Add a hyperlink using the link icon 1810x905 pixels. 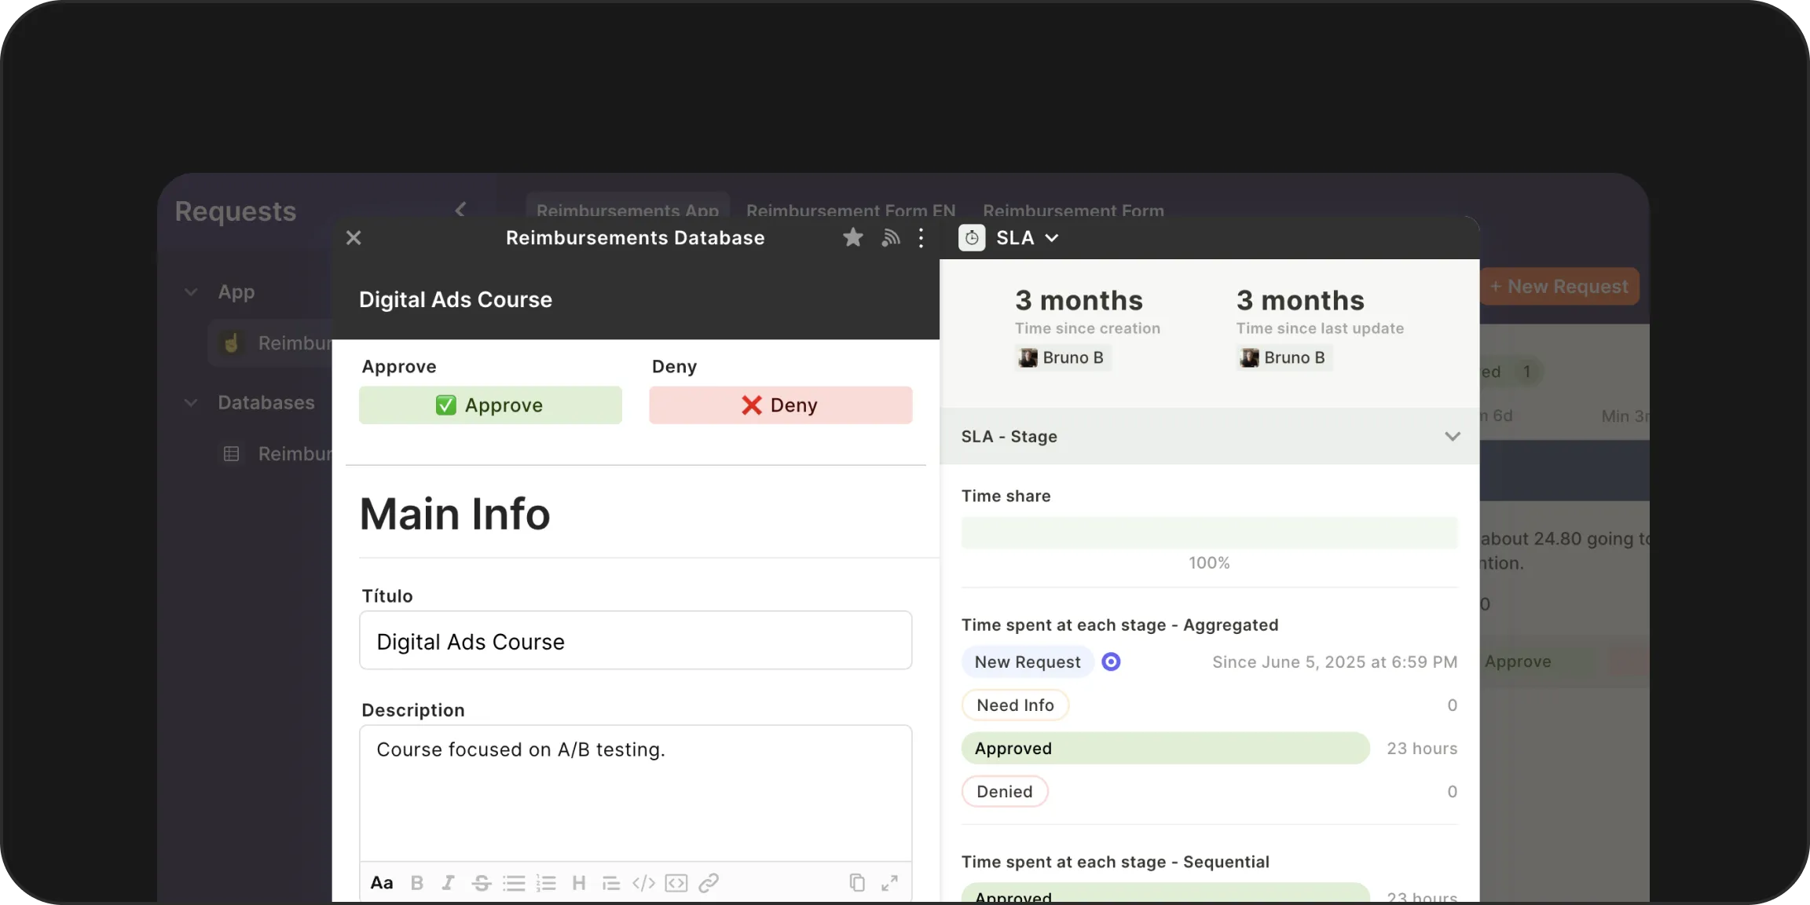[709, 882]
